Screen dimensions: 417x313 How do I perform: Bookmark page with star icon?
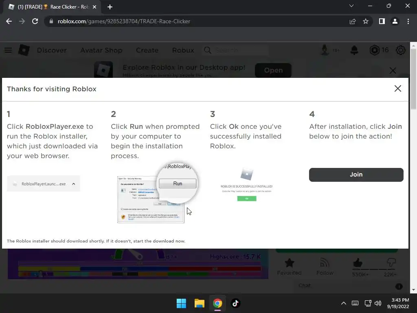click(366, 21)
